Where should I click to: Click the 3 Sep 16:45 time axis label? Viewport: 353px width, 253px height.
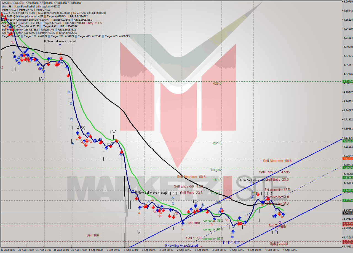click(237, 250)
